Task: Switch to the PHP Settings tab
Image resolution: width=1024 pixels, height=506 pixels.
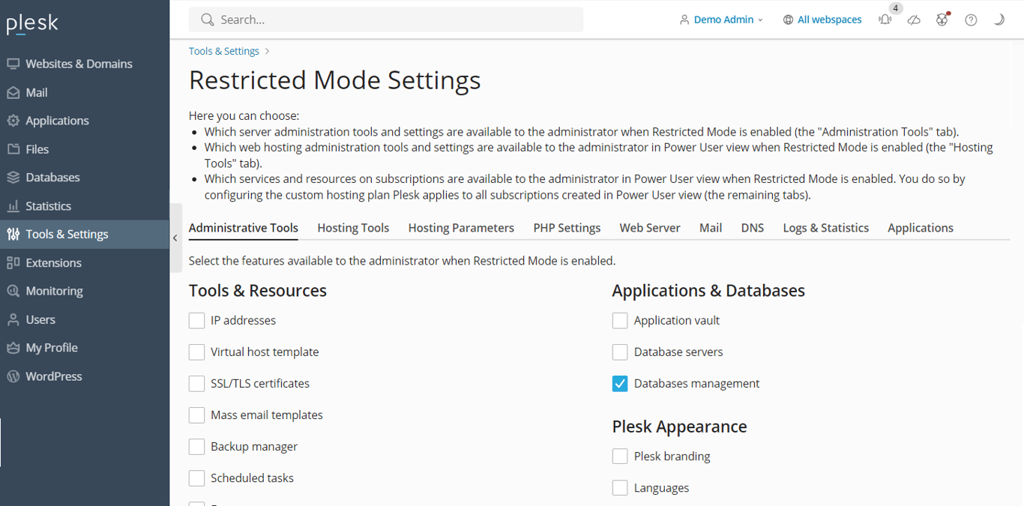Action: pos(567,228)
